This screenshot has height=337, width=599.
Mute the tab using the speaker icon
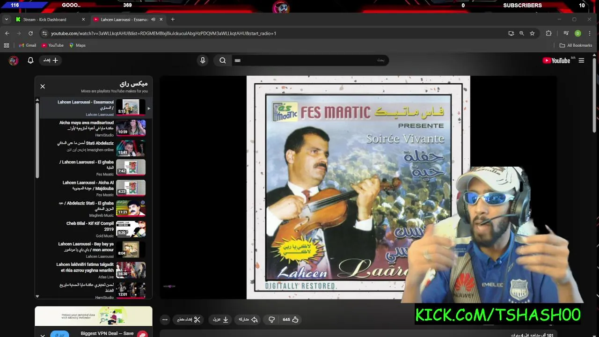[153, 20]
